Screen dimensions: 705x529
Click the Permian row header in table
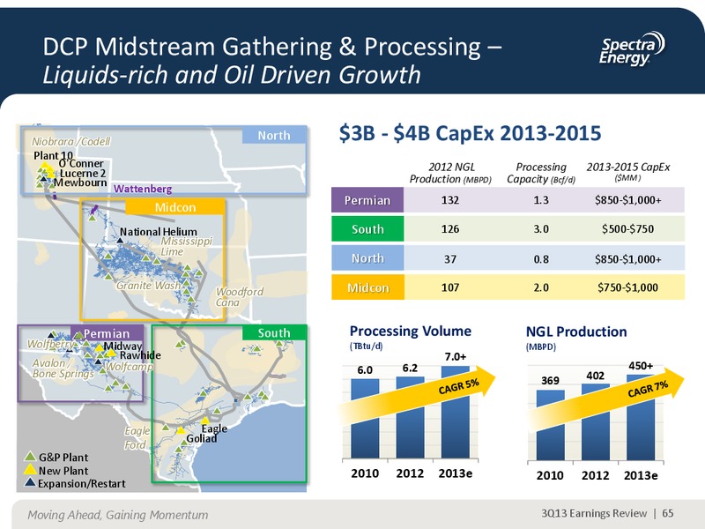(367, 200)
